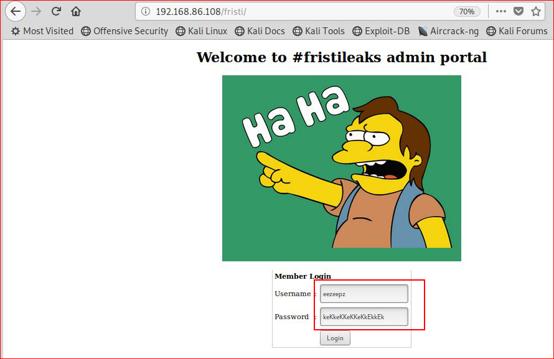Bookmark this page with the star icon
The width and height of the screenshot is (554, 359).
536,11
